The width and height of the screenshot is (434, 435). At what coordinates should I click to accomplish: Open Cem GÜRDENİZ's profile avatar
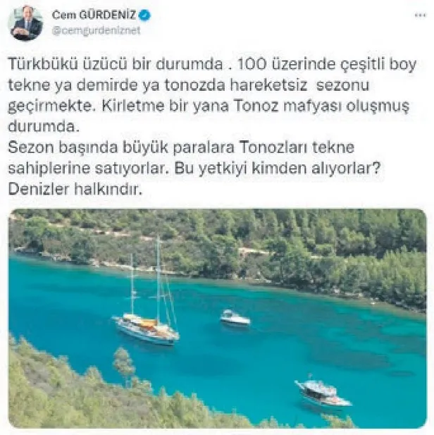(27, 23)
